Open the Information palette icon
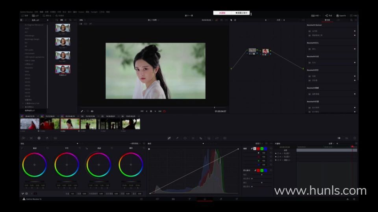Viewport: 378px width, 212px height. [x=355, y=138]
